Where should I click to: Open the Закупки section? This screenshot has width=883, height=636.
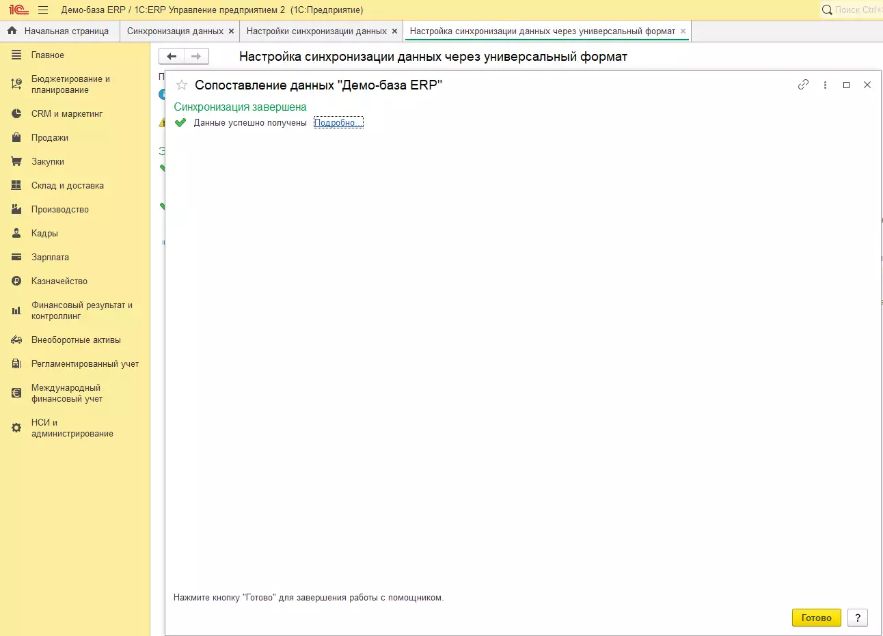pos(48,162)
